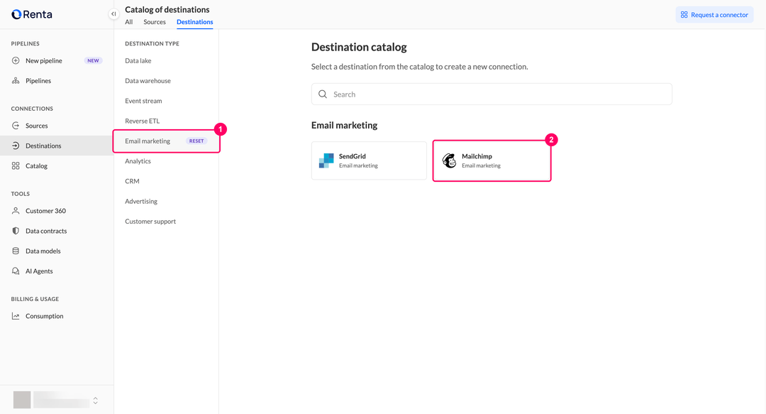Click the grid icon in Request a connector
Screen dimensions: 766x414
tap(684, 15)
